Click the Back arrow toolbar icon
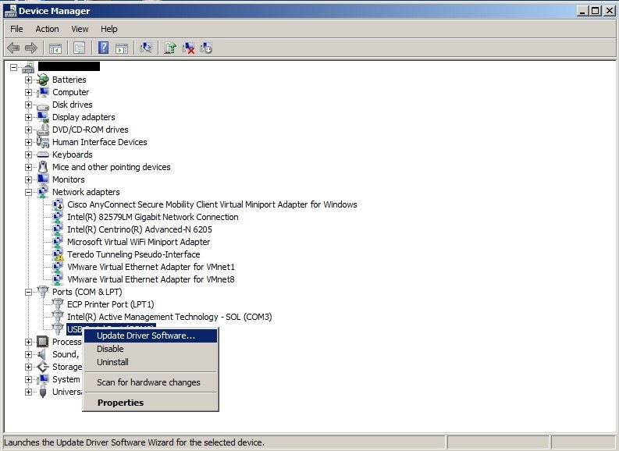Screen dimensions: 619x451 13,48
